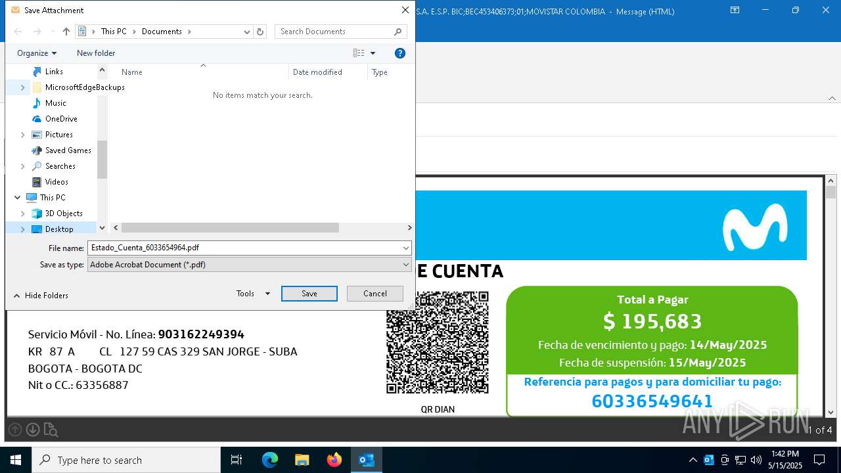Image resolution: width=841 pixels, height=473 pixels.
Task: Collapse folder pane with Hide Folders
Action: click(41, 296)
